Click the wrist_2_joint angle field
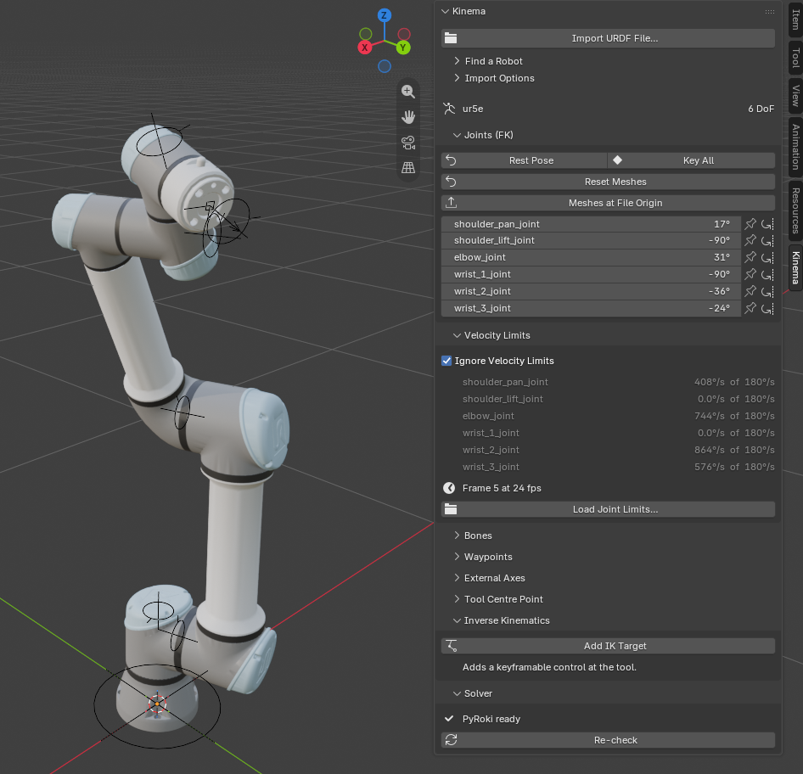 591,291
